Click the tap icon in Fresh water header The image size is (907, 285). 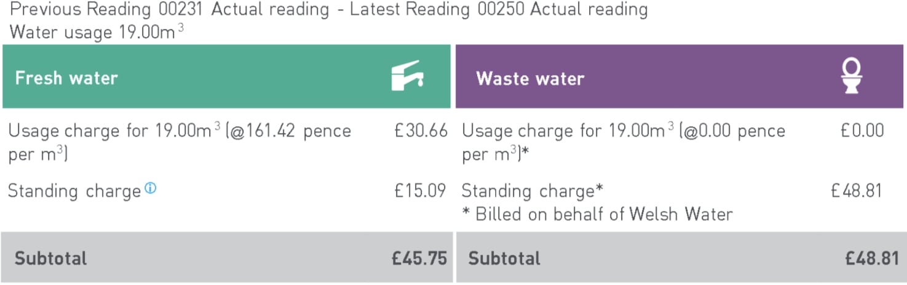tap(408, 76)
